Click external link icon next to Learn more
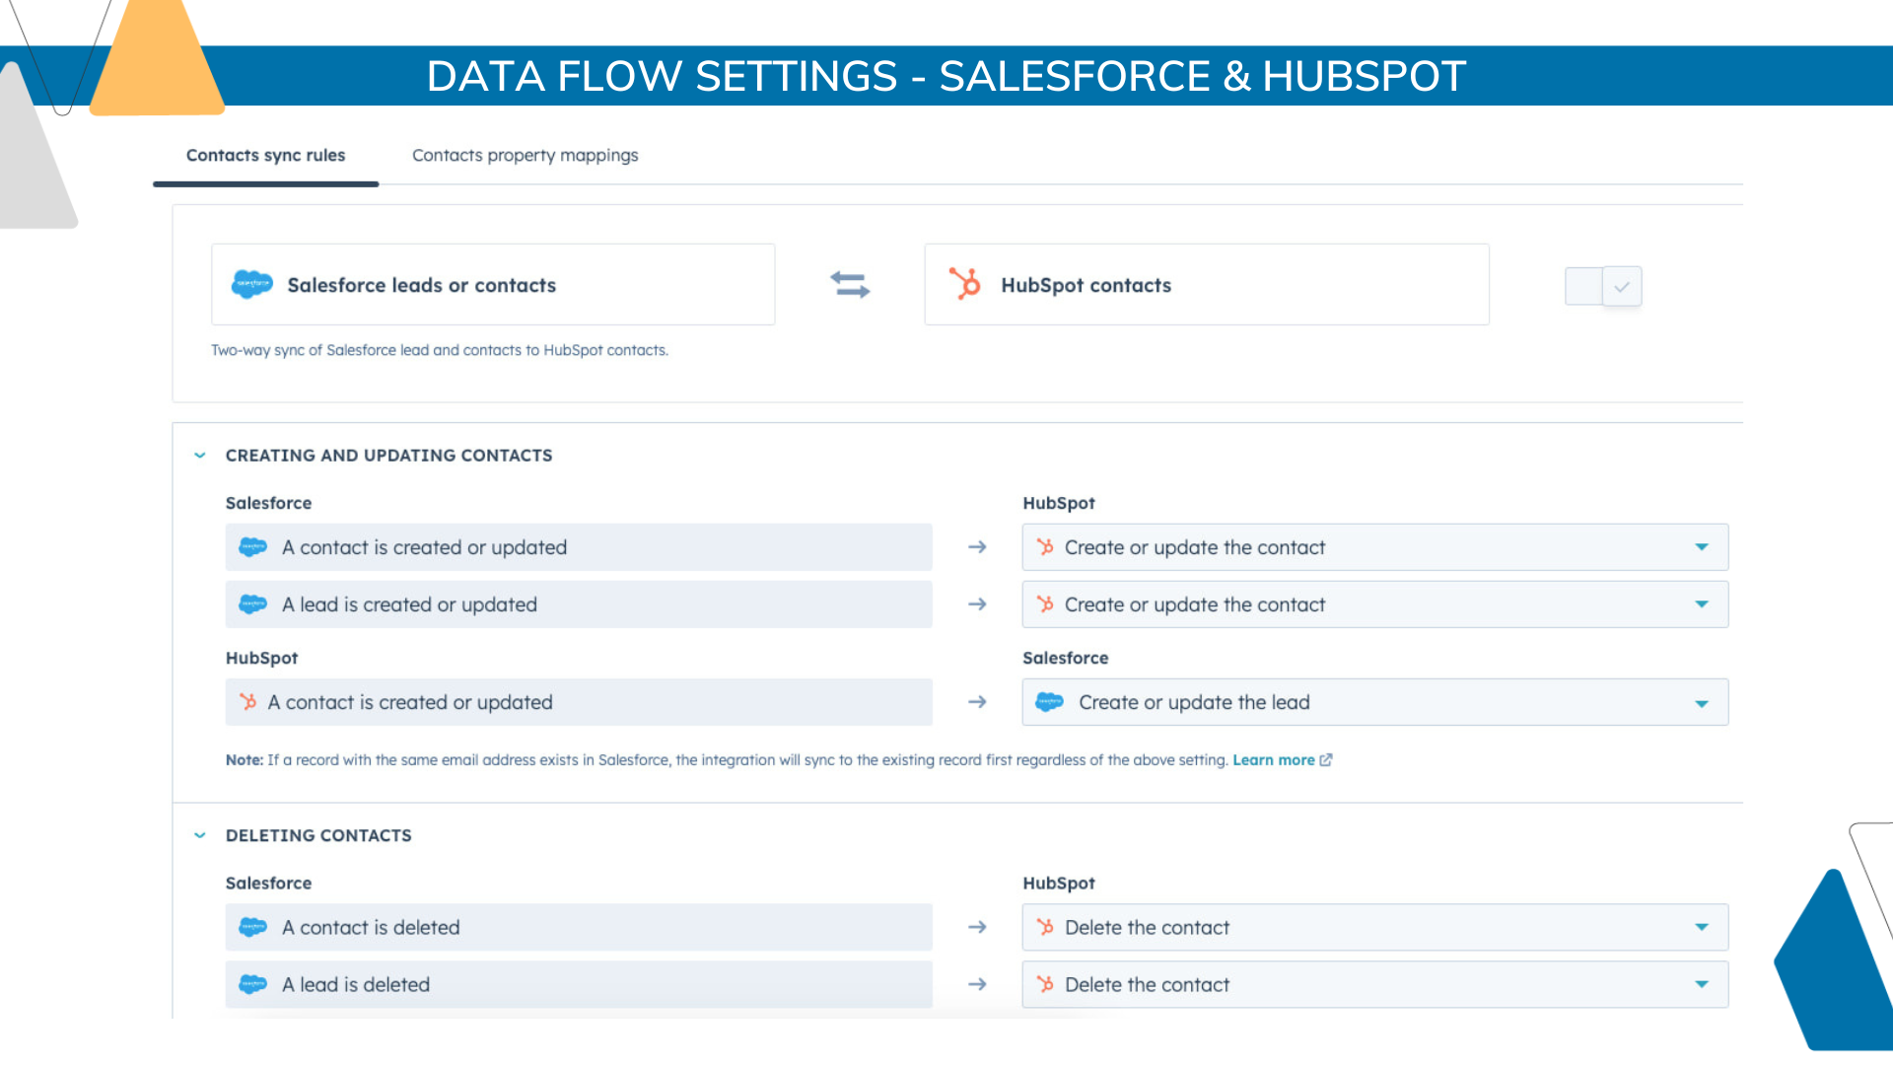1893x1065 pixels. (x=1326, y=760)
